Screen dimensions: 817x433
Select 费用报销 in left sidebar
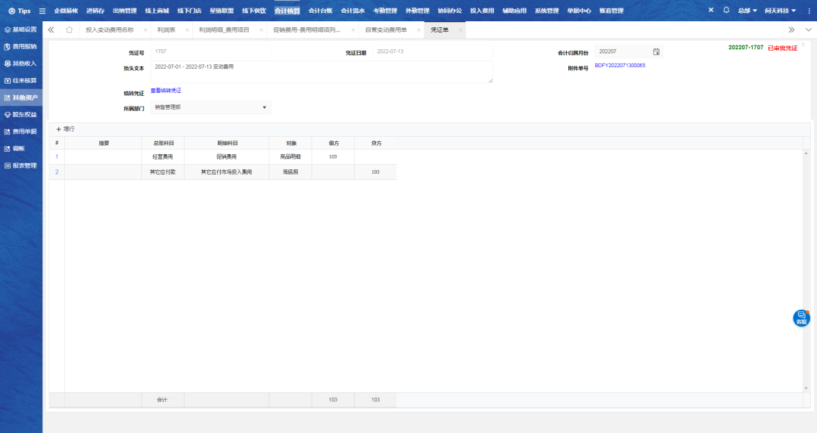(x=20, y=47)
